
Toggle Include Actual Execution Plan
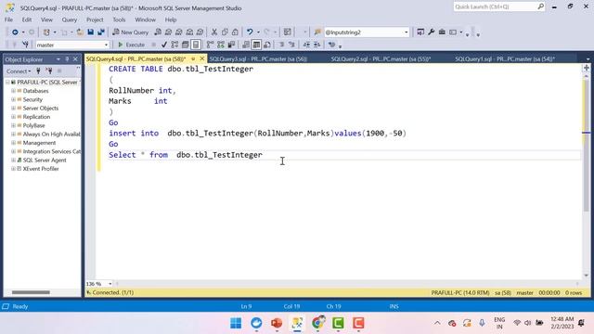tap(211, 45)
